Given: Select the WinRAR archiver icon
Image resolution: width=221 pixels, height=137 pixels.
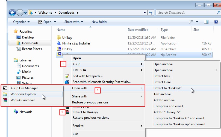Looking at the screenshot, I should (5, 100).
